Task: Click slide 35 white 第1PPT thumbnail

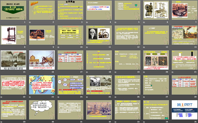Action: click(x=184, y=110)
